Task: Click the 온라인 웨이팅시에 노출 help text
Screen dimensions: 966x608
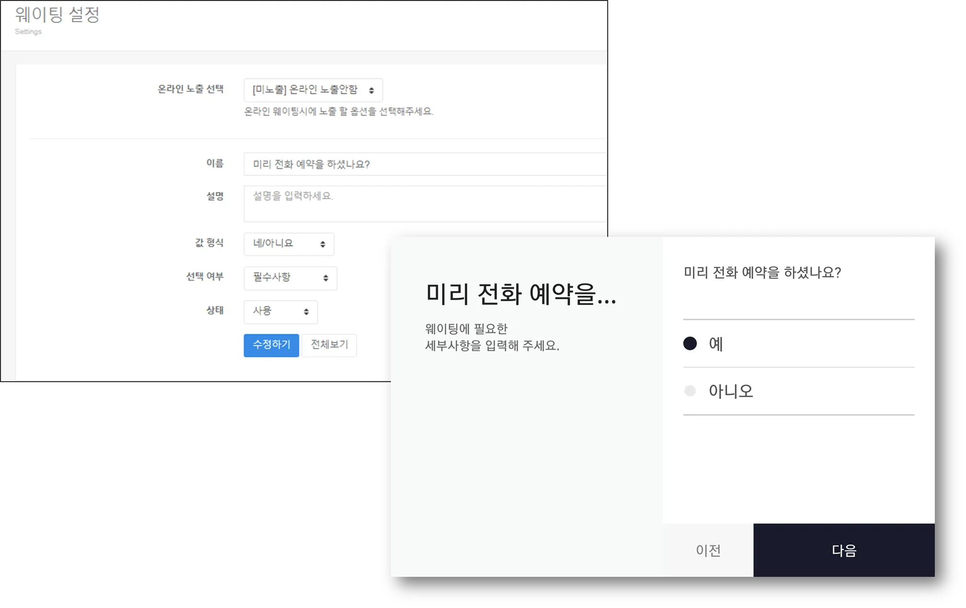Action: pyautogui.click(x=339, y=112)
